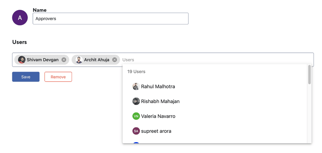Screen dimensions: 322x153
Task: Select Rahul Malhotra from the dropdown
Action: pos(158,86)
